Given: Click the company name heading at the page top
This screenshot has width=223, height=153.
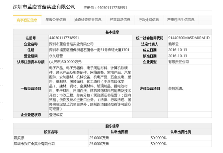Looking at the screenshot, I should click(x=44, y=7).
